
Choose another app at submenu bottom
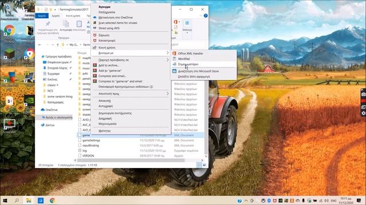[194, 76]
